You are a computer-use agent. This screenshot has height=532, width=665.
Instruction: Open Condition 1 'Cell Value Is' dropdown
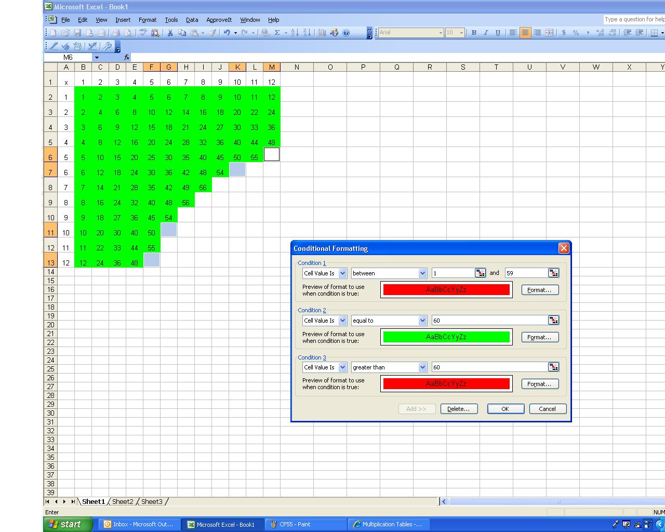[x=342, y=273]
